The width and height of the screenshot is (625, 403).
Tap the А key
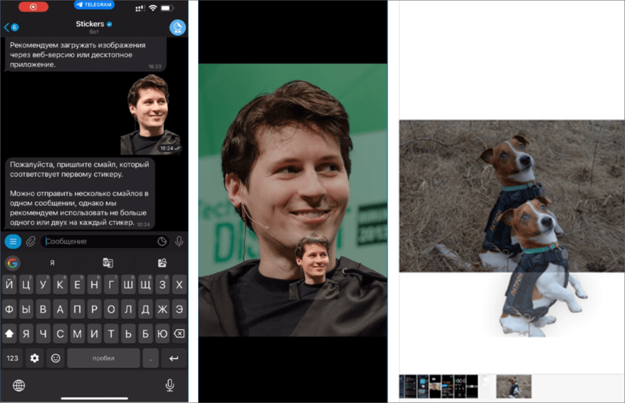tap(60, 309)
